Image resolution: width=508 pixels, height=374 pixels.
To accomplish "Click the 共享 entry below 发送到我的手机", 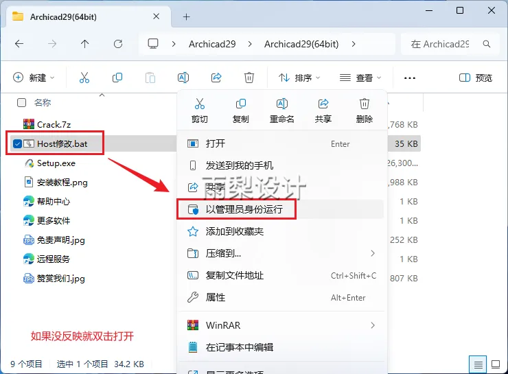I will [282, 187].
